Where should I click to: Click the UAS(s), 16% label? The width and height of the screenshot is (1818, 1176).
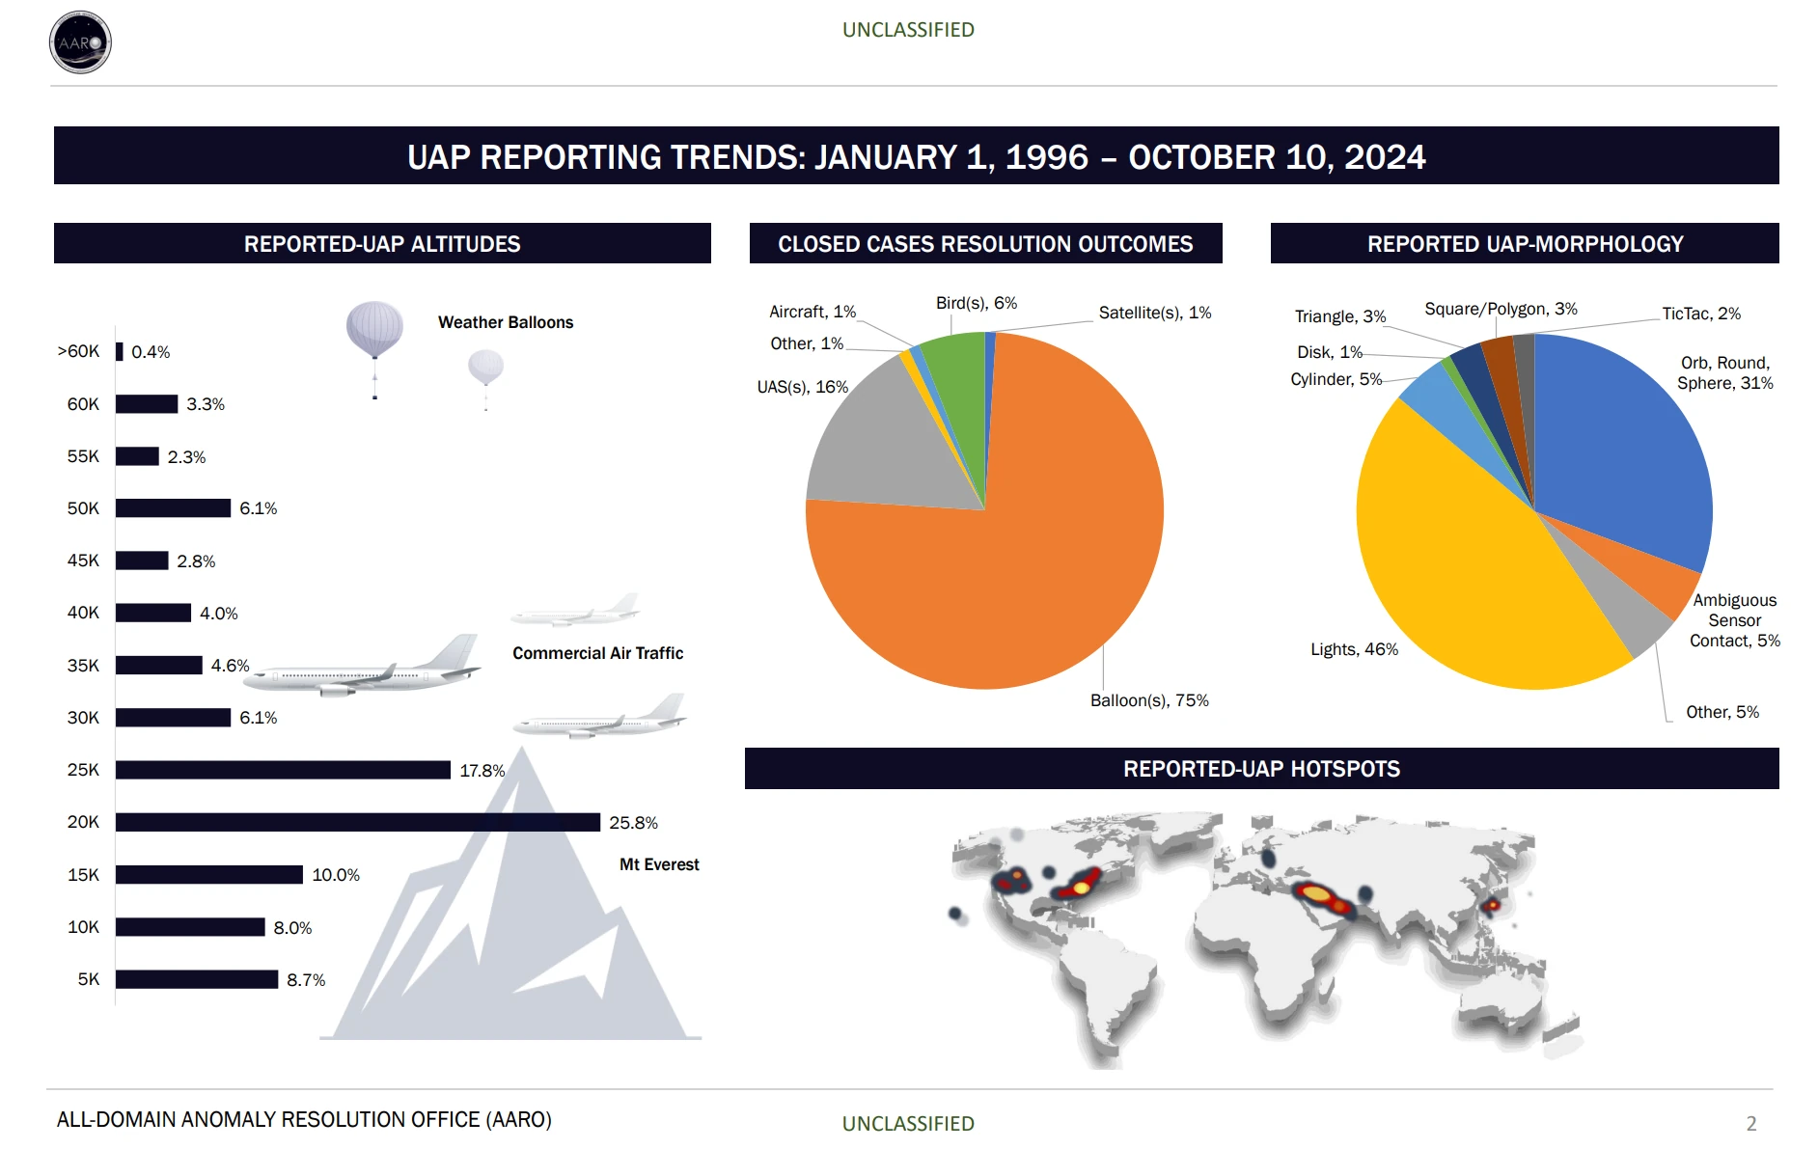(x=802, y=387)
